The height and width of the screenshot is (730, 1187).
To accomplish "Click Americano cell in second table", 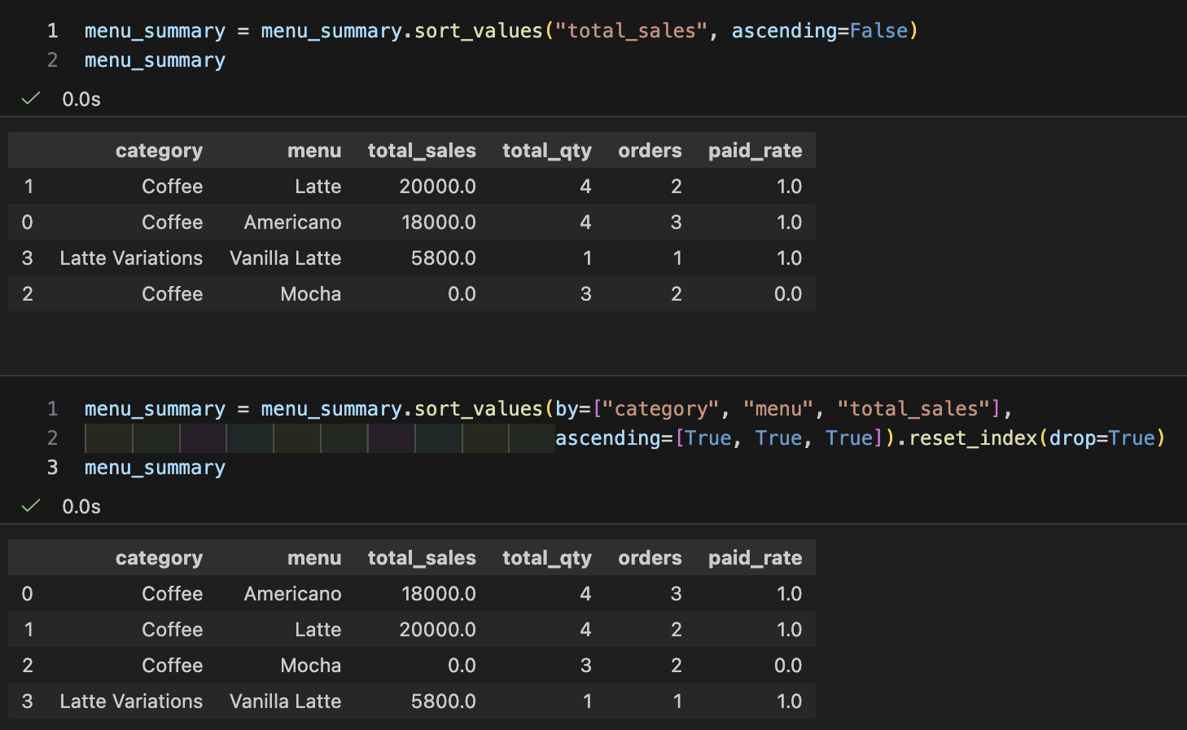I will click(x=292, y=594).
